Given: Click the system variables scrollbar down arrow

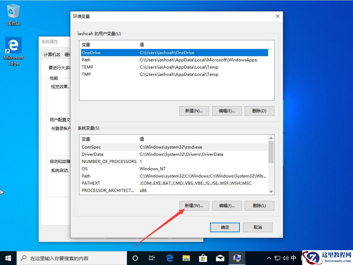Looking at the screenshot, I should point(271,191).
